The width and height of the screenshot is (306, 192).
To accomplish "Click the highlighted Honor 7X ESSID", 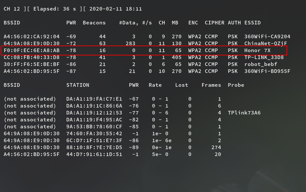I will tap(257, 50).
